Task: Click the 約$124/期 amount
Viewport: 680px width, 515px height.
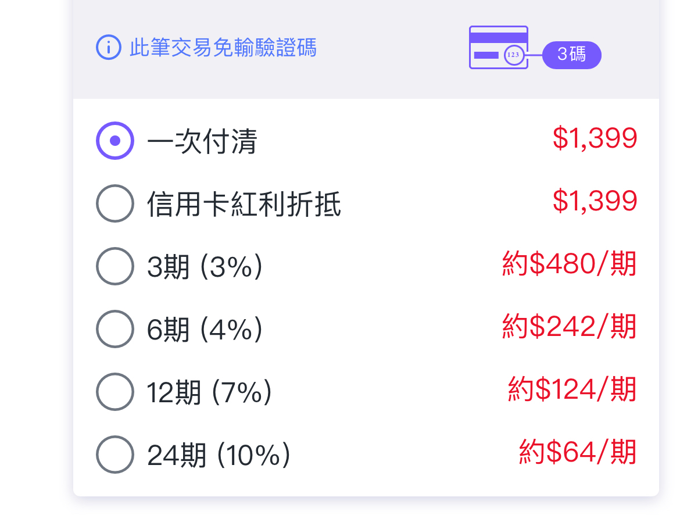Action: (x=572, y=389)
